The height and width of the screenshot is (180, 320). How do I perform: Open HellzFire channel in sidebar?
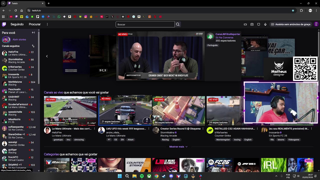point(20,53)
